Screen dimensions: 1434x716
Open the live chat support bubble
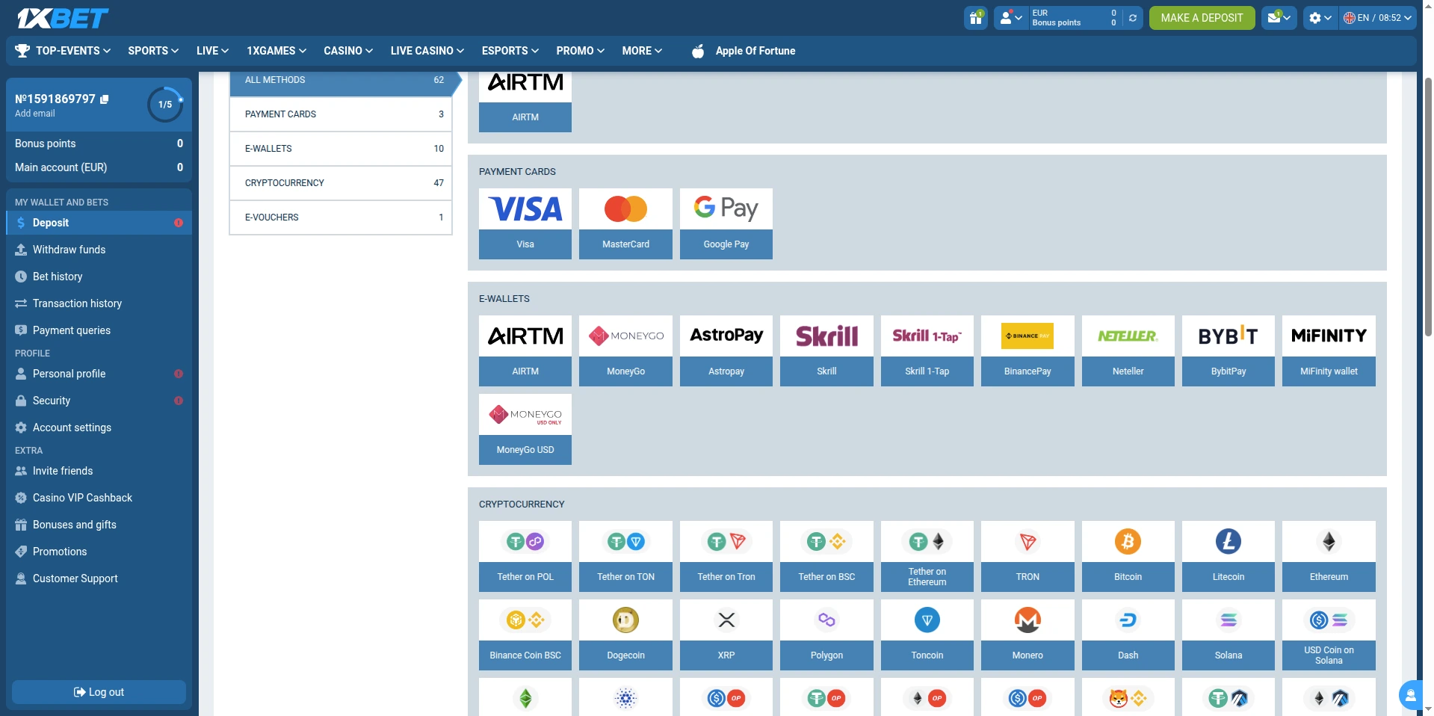pos(1410,695)
